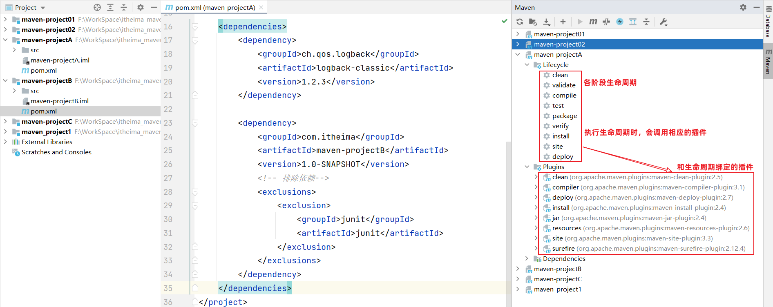This screenshot has height=307, width=773.
Task: Click Download Sources and Documentation icon
Action: pos(547,22)
